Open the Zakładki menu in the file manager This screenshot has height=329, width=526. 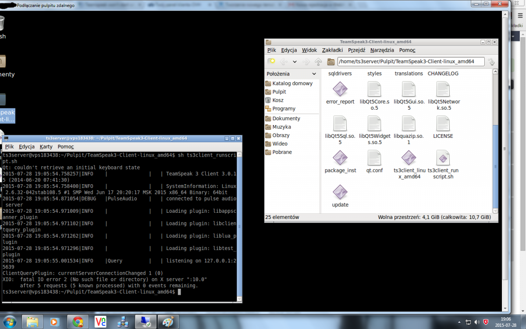pyautogui.click(x=333, y=50)
